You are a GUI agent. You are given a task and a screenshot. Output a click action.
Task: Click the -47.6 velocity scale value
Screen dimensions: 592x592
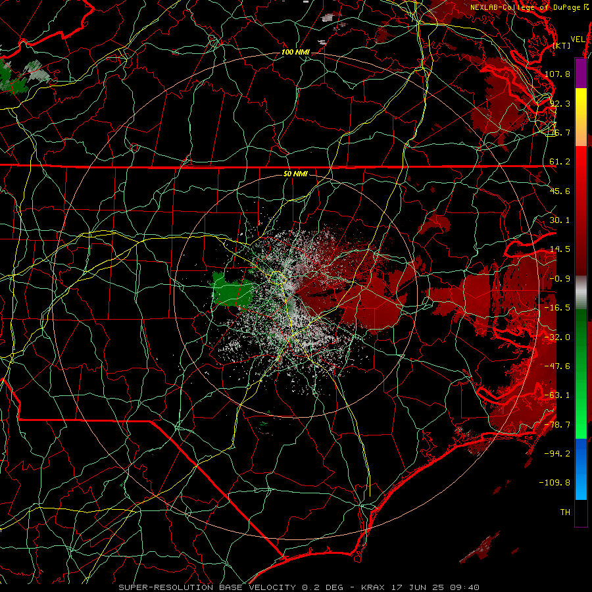click(x=557, y=366)
